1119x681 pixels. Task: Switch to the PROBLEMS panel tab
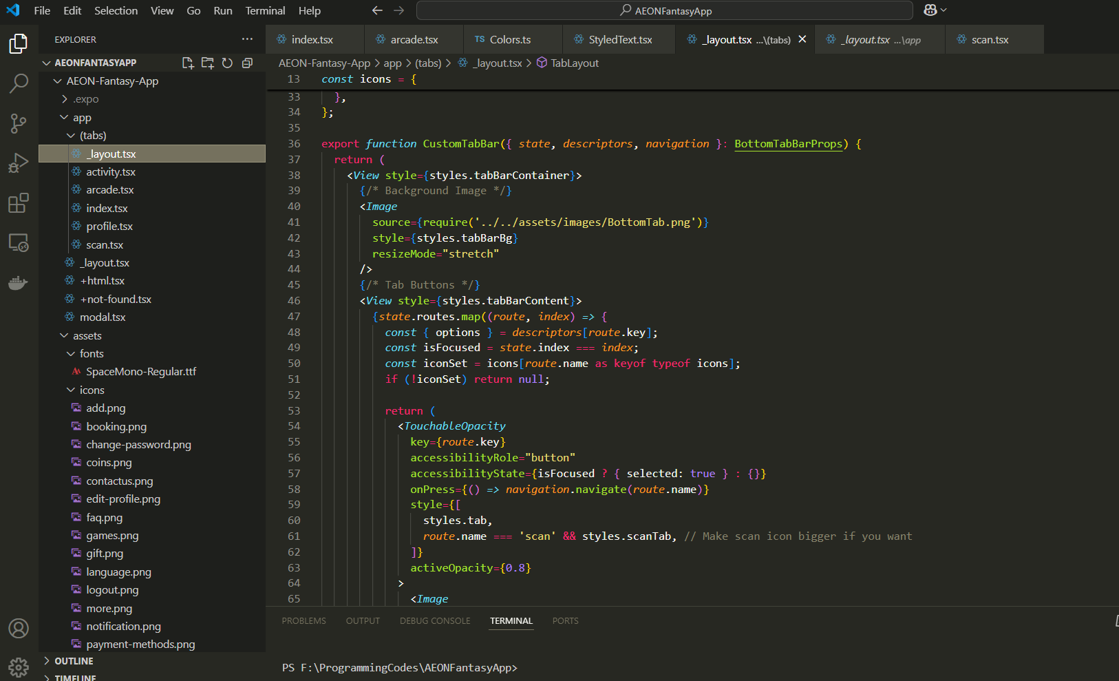pyautogui.click(x=303, y=621)
